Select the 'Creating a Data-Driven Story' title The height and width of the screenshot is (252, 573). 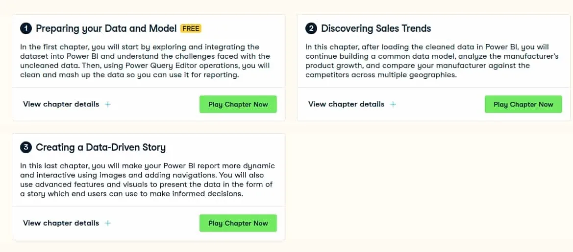click(x=101, y=147)
